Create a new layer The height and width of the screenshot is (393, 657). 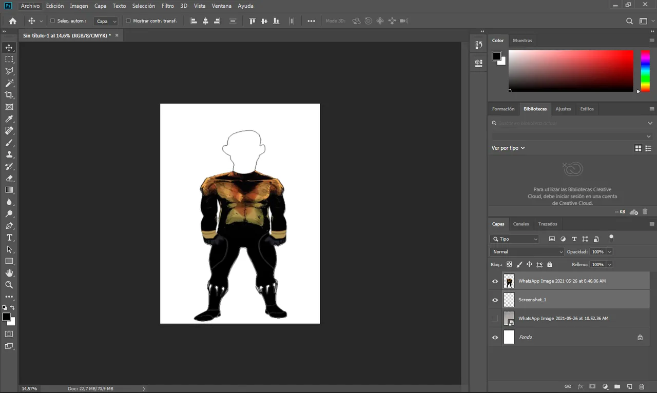(x=629, y=386)
